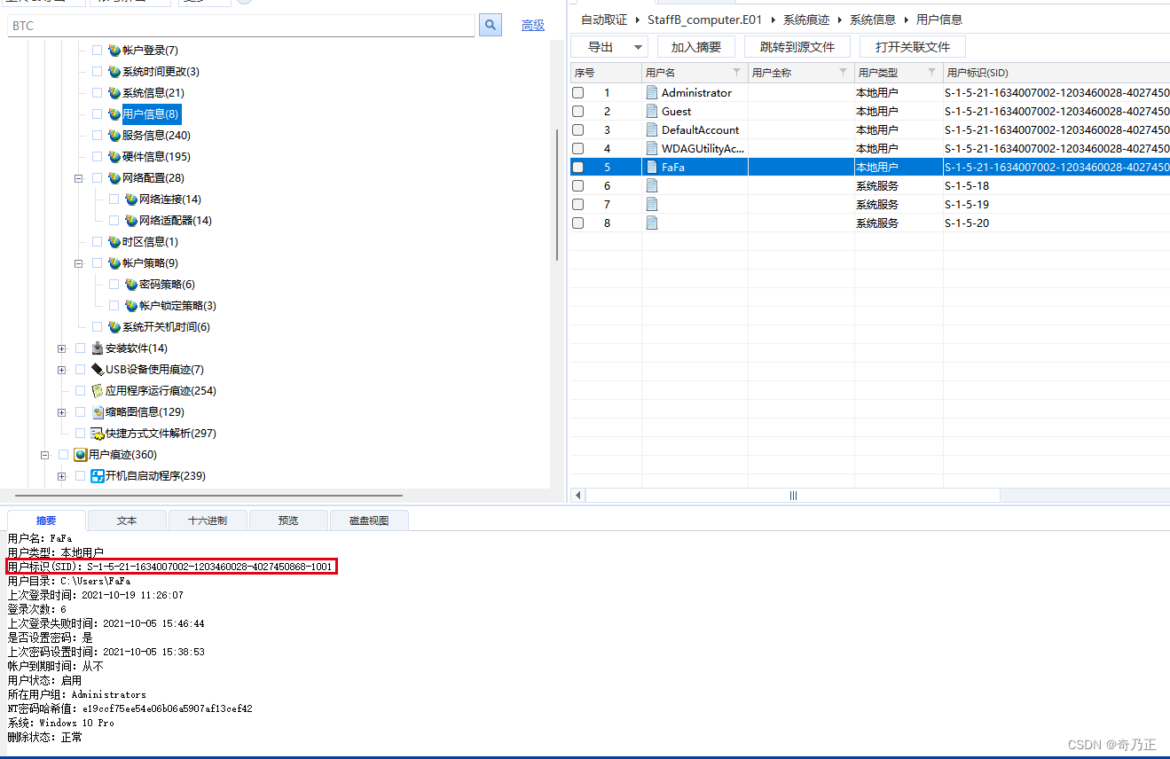Click the 开机自启动程序(239) icon
This screenshot has height=759, width=1170.
pyautogui.click(x=98, y=476)
